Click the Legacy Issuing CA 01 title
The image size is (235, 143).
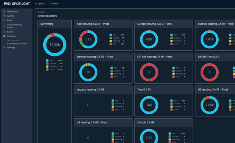coord(90,90)
